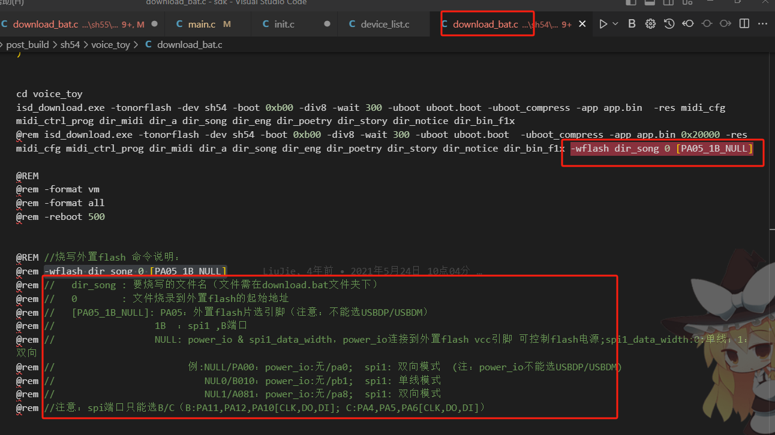
Task: Split the editor to the right
Action: [x=744, y=24]
